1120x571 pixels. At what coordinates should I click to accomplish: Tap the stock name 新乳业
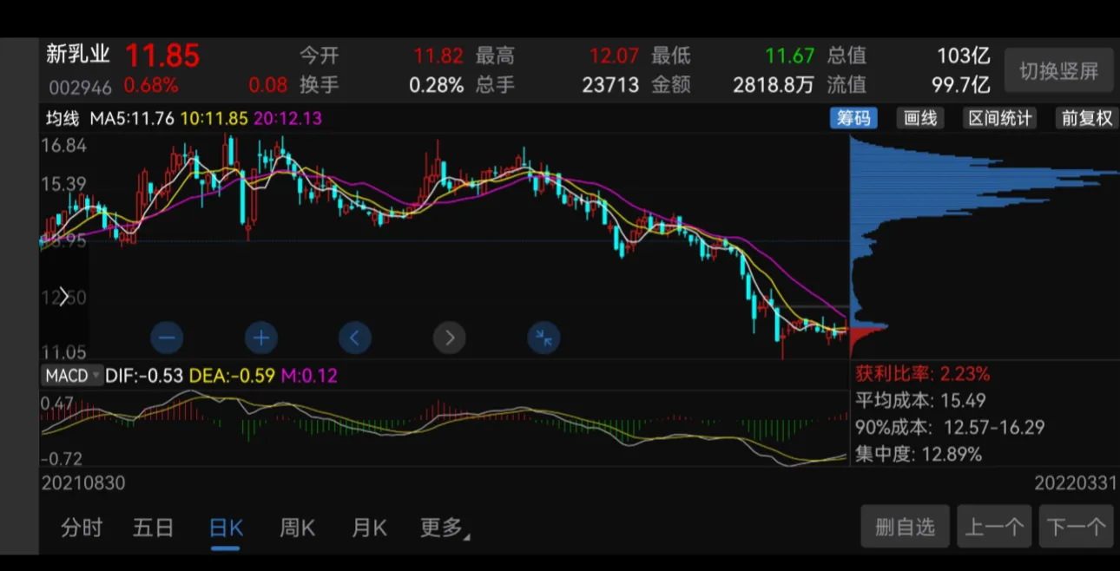coord(79,55)
